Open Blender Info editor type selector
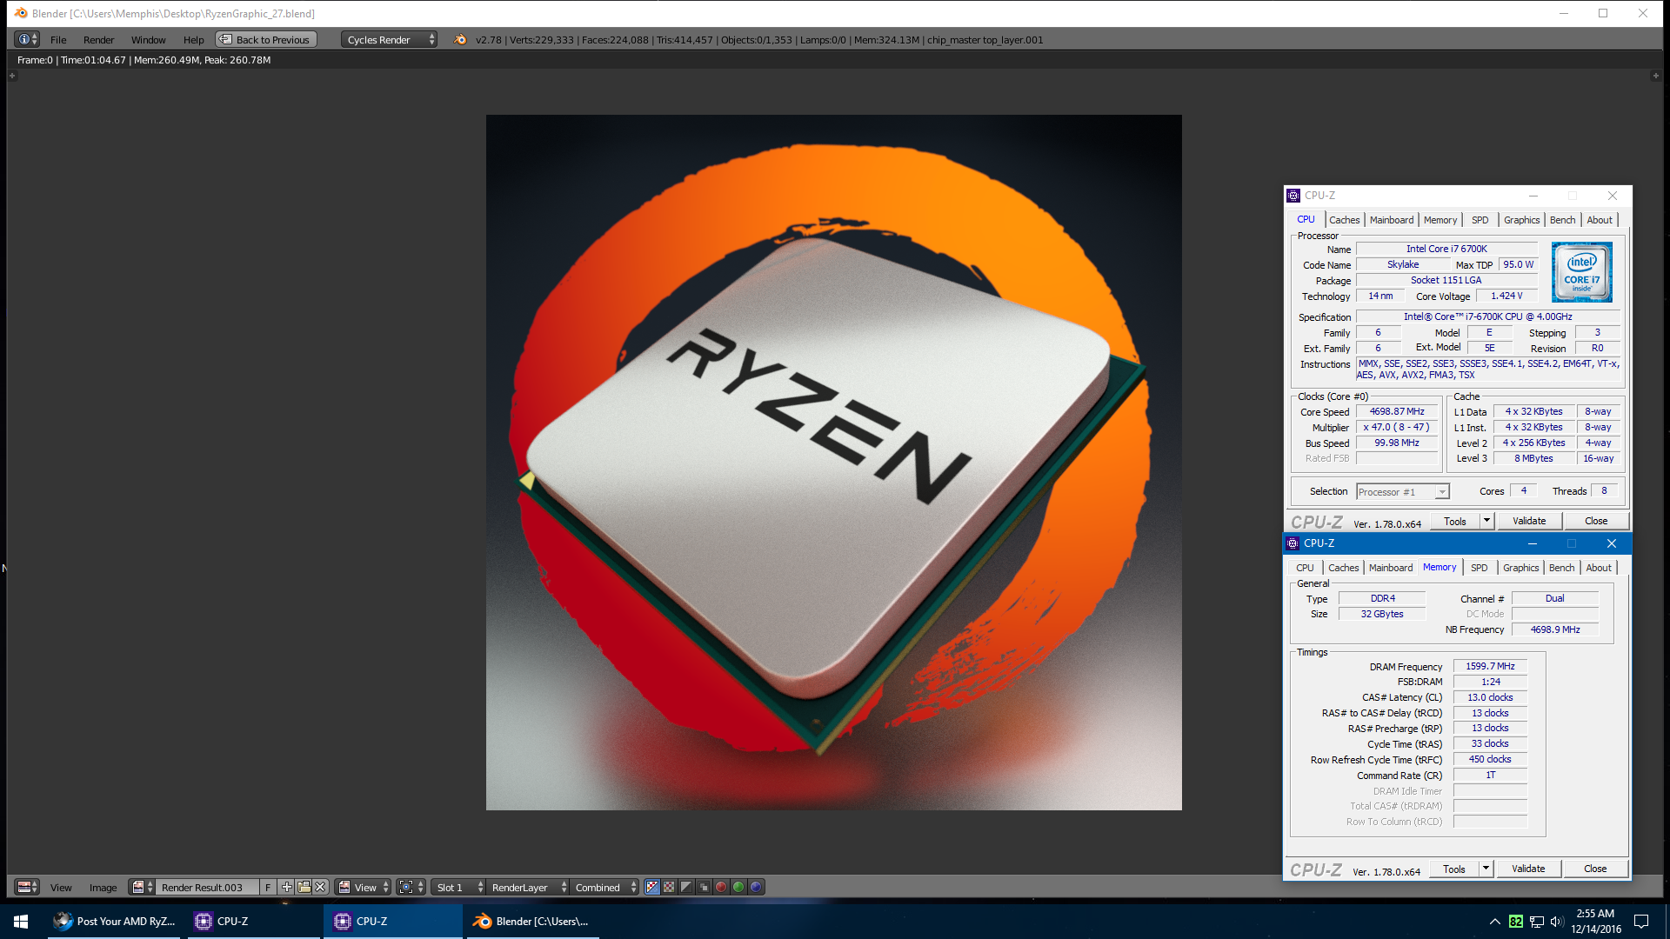This screenshot has height=939, width=1670. [x=28, y=39]
